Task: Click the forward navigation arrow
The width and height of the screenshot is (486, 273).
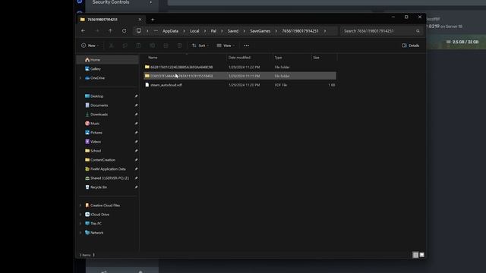Action: (x=97, y=31)
